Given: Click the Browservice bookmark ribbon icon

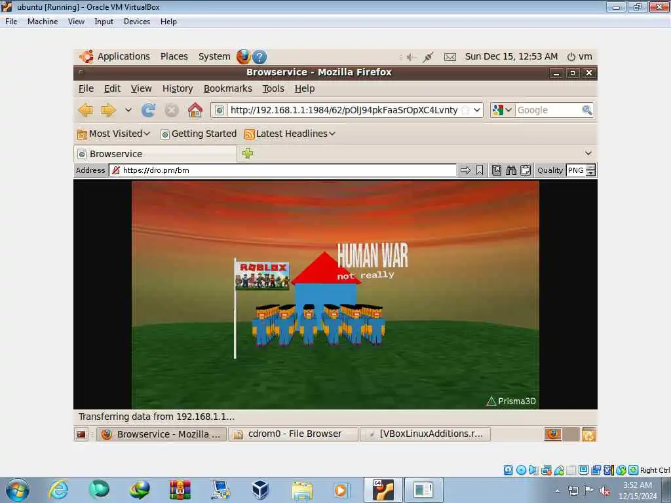Looking at the screenshot, I should tap(480, 170).
